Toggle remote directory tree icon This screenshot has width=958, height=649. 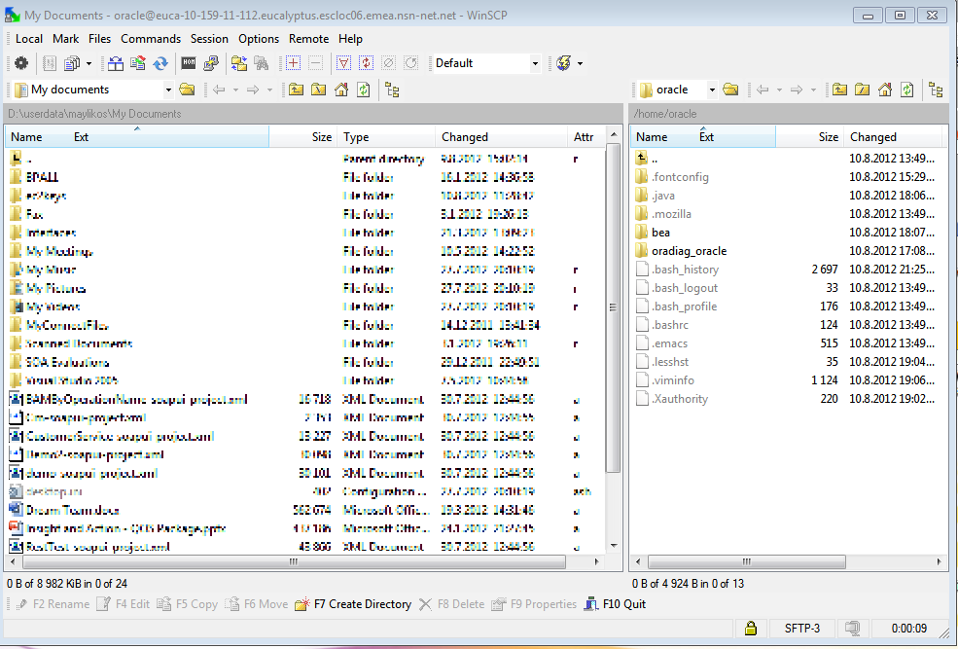936,90
